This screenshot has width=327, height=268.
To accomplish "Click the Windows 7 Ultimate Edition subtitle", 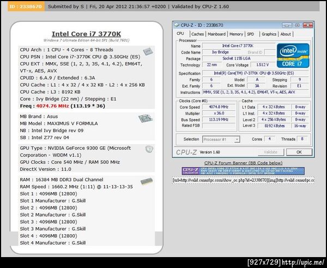I will [86, 40].
